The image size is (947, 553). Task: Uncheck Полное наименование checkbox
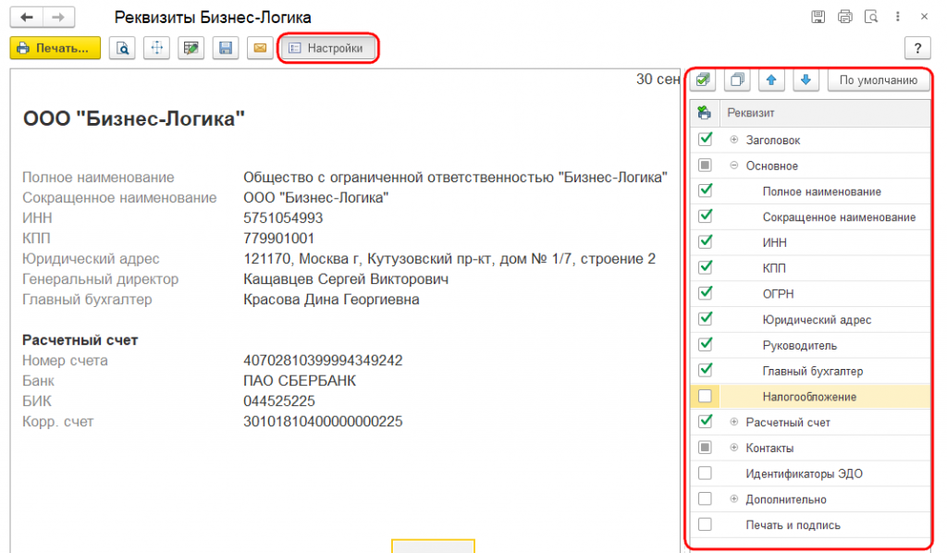pos(705,190)
